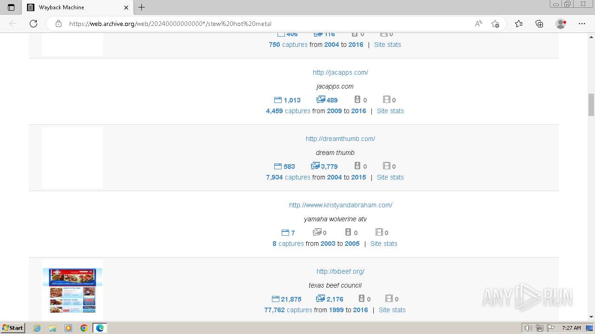Click the page vertical scrollbar thumb
Image resolution: width=595 pixels, height=334 pixels.
click(591, 104)
